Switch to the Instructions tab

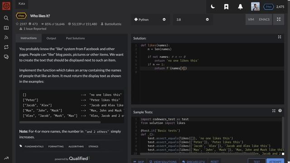29,38
